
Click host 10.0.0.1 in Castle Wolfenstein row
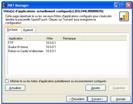[x=51, y=51]
